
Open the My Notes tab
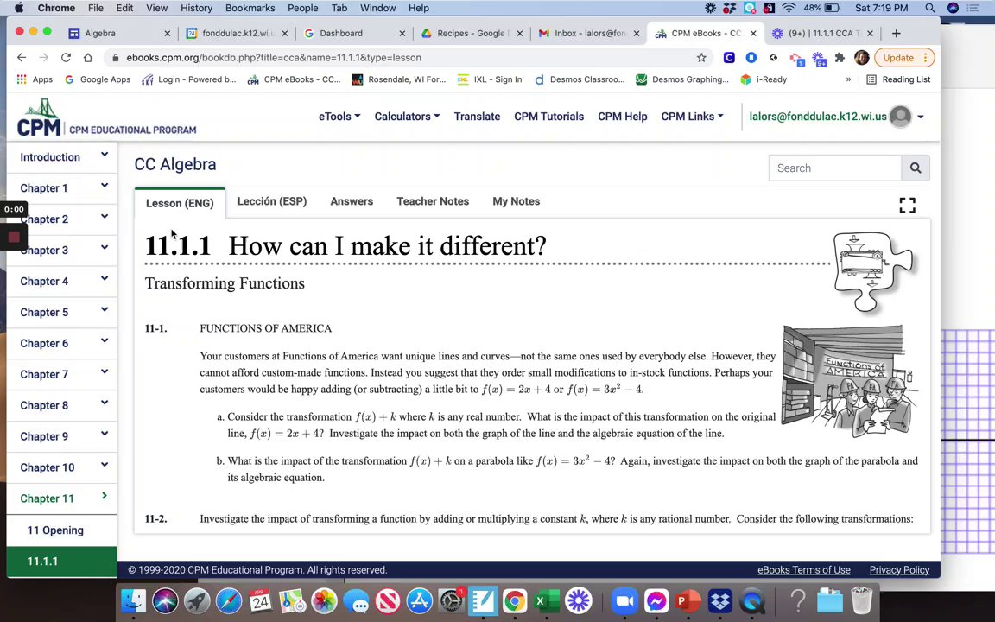[516, 201]
